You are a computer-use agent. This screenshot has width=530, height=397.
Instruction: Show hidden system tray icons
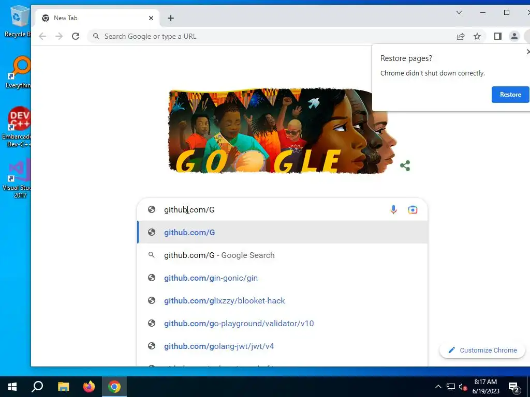[438, 387]
